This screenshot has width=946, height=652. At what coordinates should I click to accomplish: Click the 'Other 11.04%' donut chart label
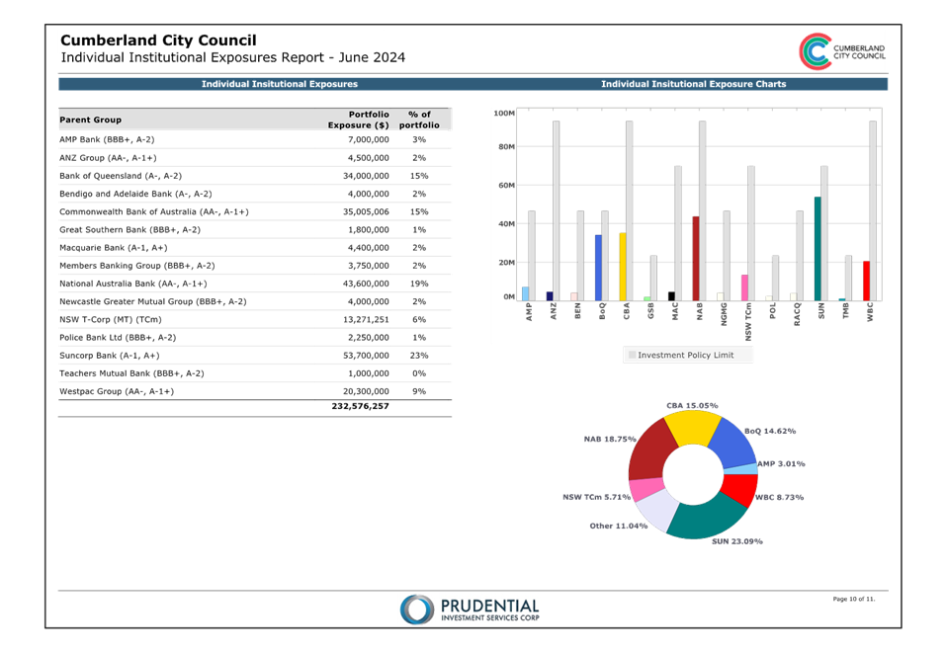pos(619,526)
